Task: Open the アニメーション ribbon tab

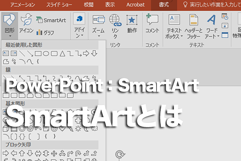Action: click(22, 5)
